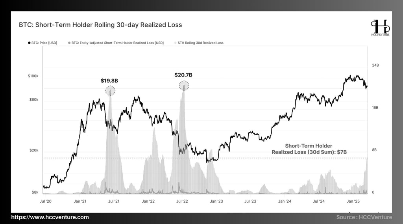Toggle the BTC: Price [USD] legend dot
Viewport: 403px width, 224px height.
[x=29, y=43]
